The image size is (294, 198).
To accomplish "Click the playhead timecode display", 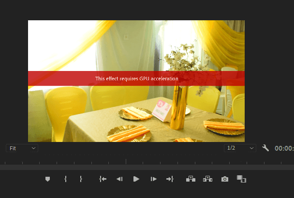I will [284, 148].
